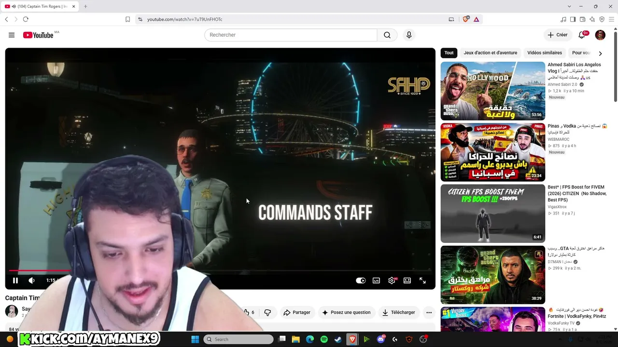Open the D7MAN channel link
The width and height of the screenshot is (618, 347).
[559, 262]
